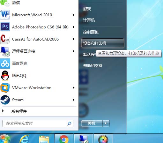Expand Steam jump list arrow
The image size is (163, 143).
point(74,100)
